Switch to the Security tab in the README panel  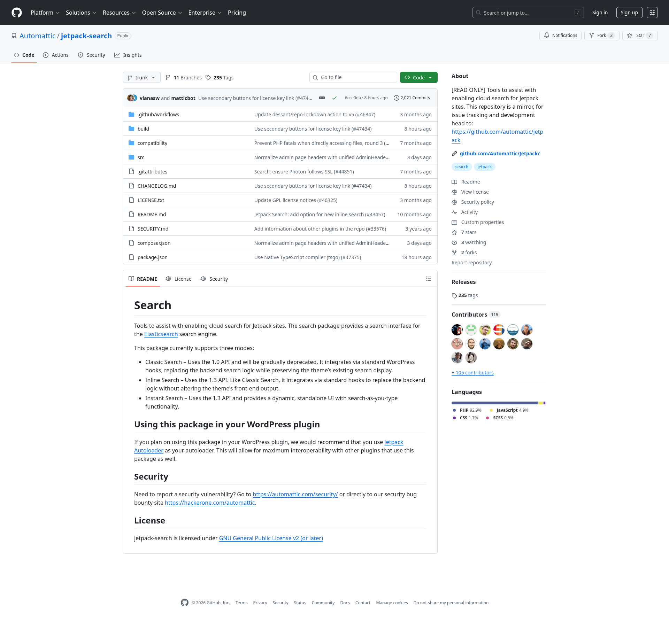(214, 279)
